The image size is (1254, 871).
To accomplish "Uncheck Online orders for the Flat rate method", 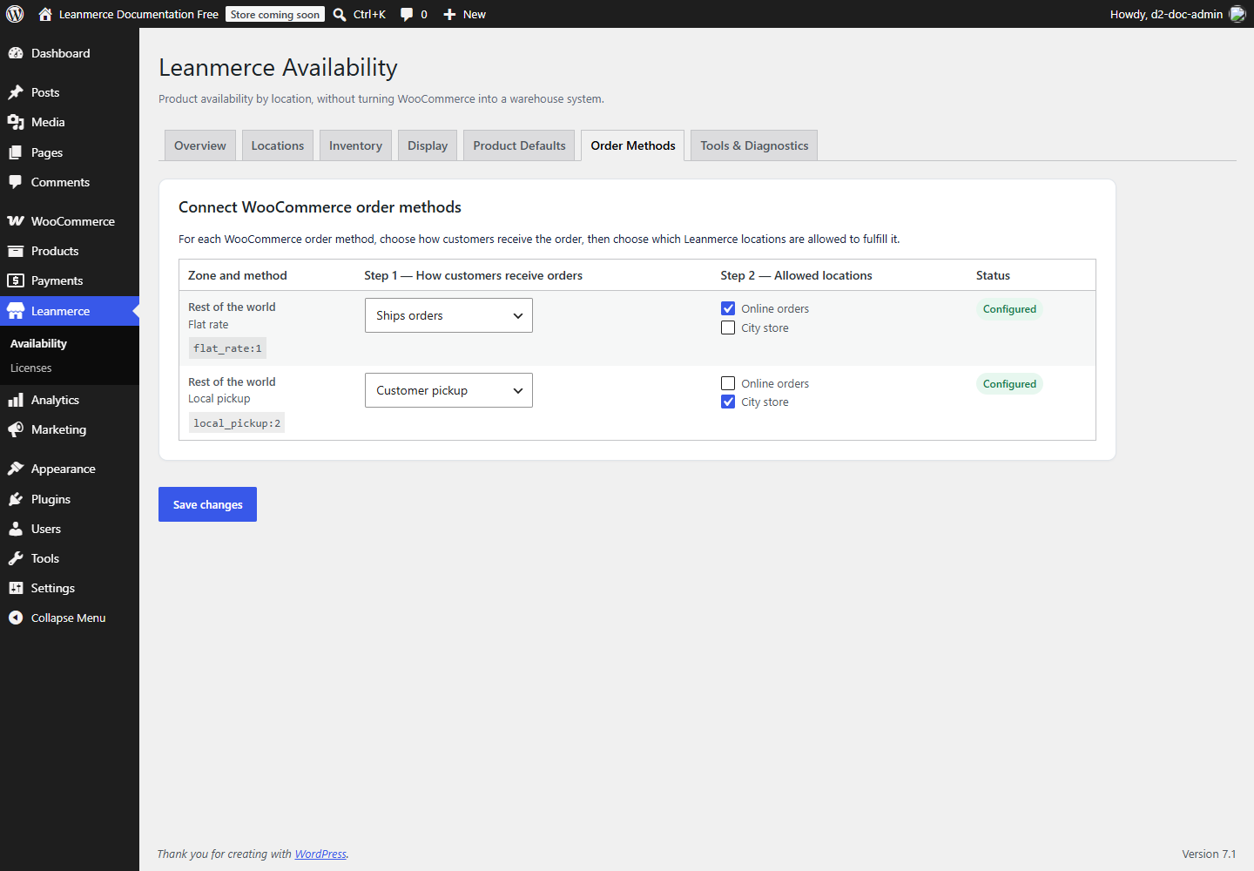I will tap(728, 308).
